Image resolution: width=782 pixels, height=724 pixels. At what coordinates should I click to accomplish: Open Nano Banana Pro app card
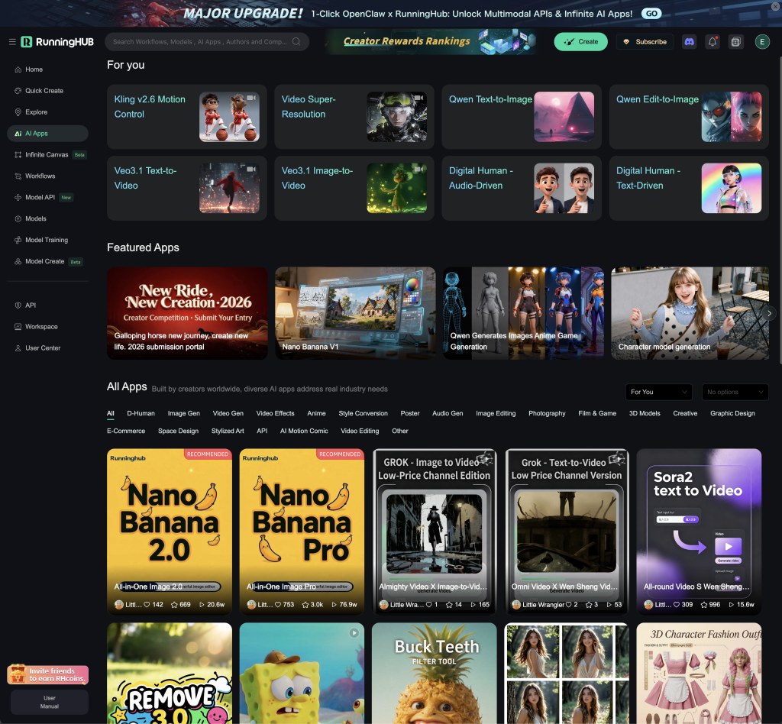point(302,532)
